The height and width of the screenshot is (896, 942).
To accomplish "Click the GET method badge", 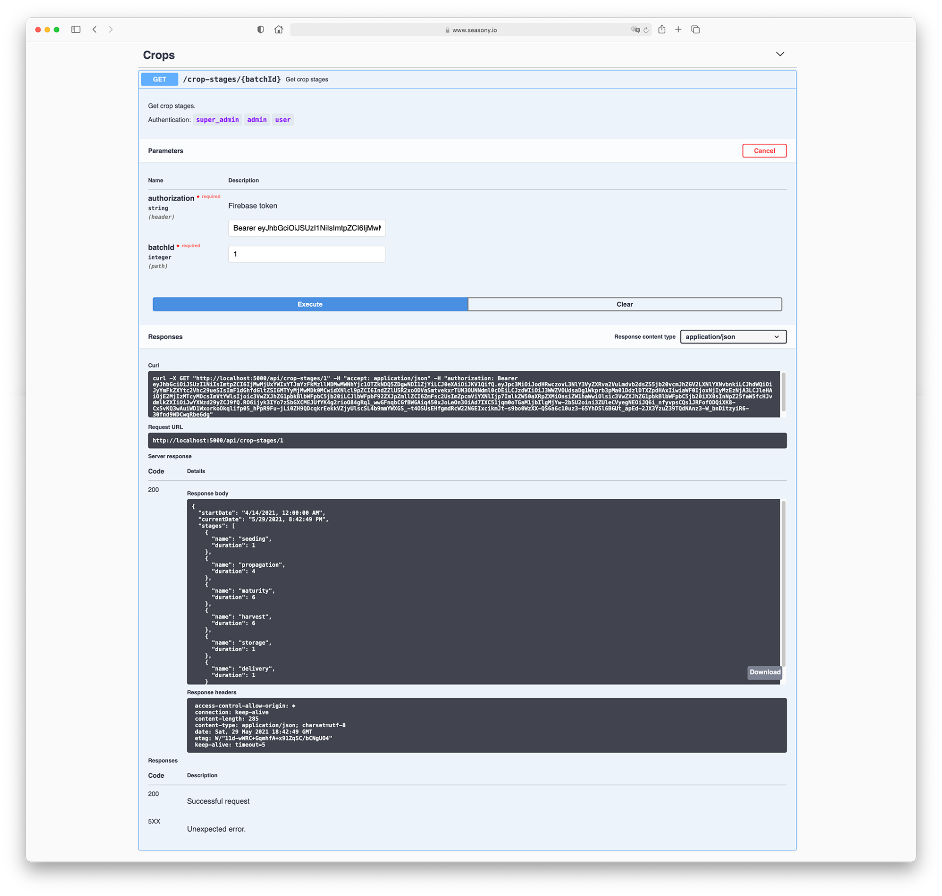I will point(159,79).
